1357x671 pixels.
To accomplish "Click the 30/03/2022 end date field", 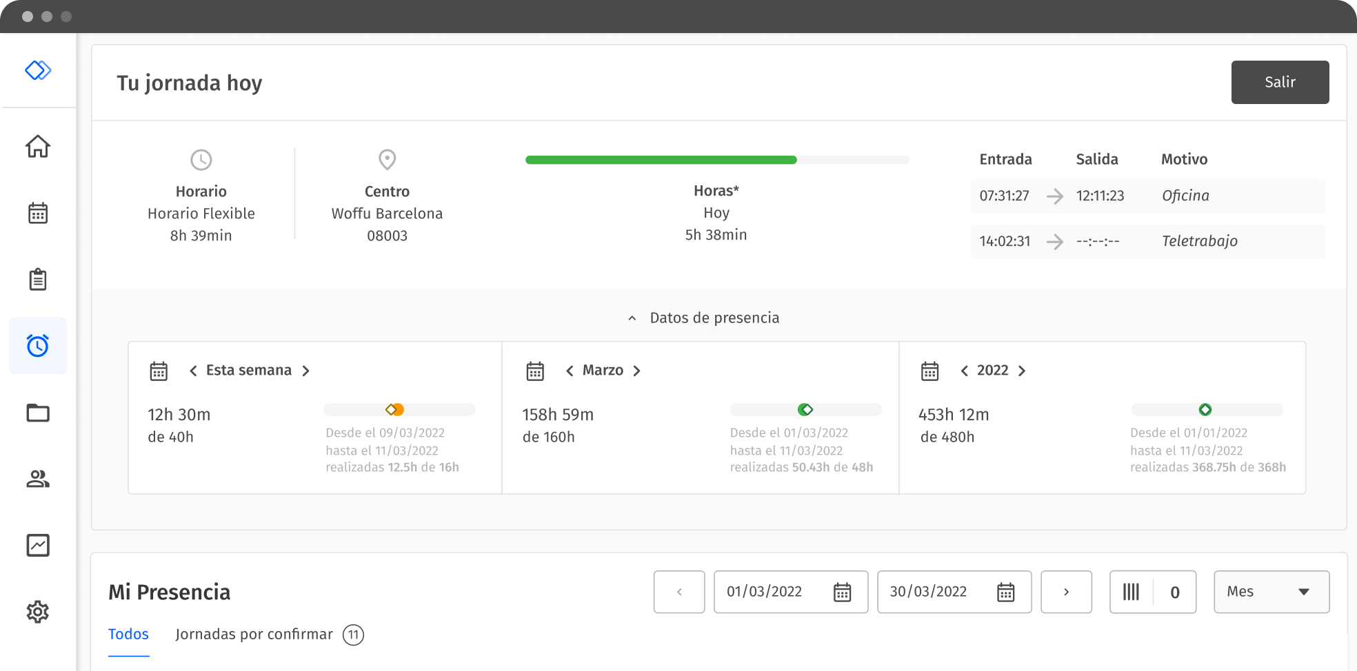I will point(928,592).
